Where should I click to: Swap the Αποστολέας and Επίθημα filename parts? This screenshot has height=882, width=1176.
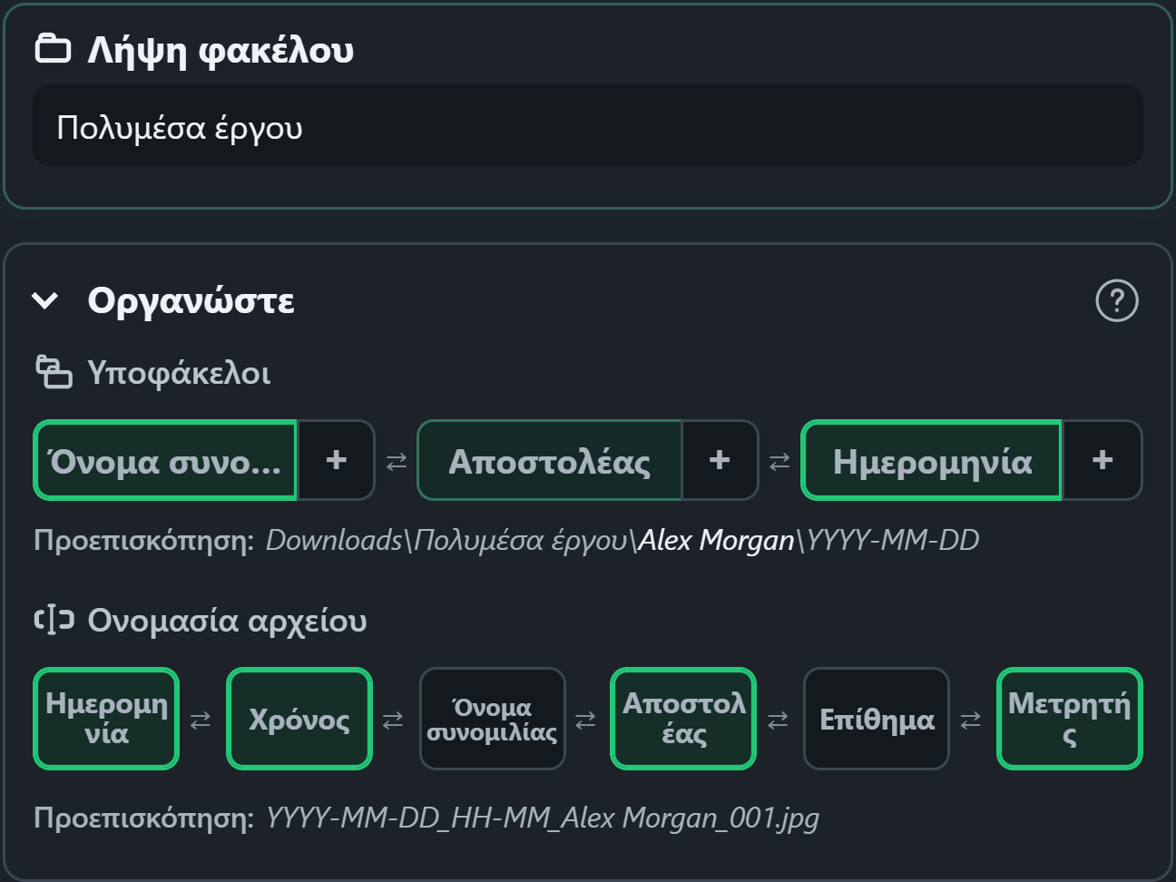coord(778,720)
